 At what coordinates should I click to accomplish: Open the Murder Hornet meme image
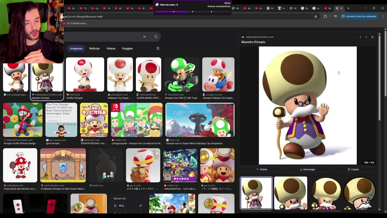[61, 120]
